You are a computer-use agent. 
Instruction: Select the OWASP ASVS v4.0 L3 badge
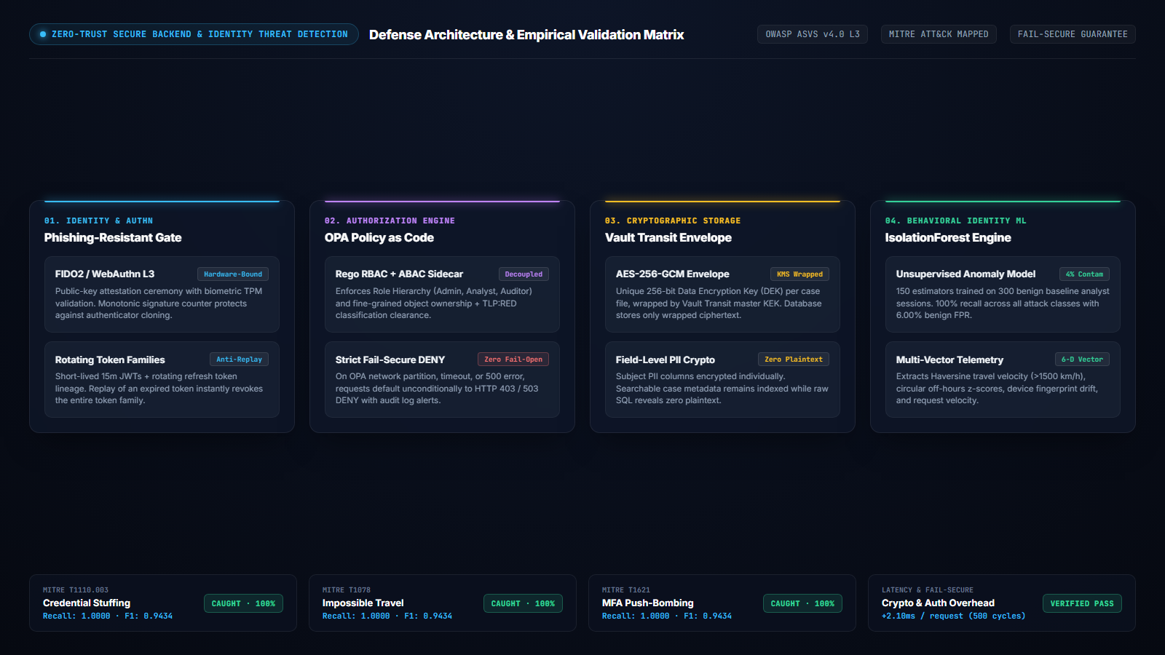pos(813,34)
